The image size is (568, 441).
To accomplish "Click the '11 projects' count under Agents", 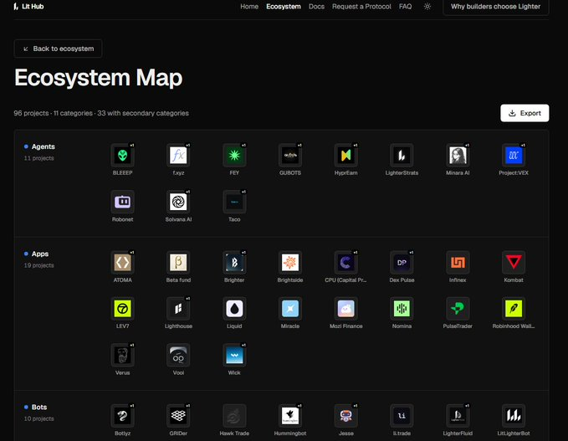I will [38, 158].
